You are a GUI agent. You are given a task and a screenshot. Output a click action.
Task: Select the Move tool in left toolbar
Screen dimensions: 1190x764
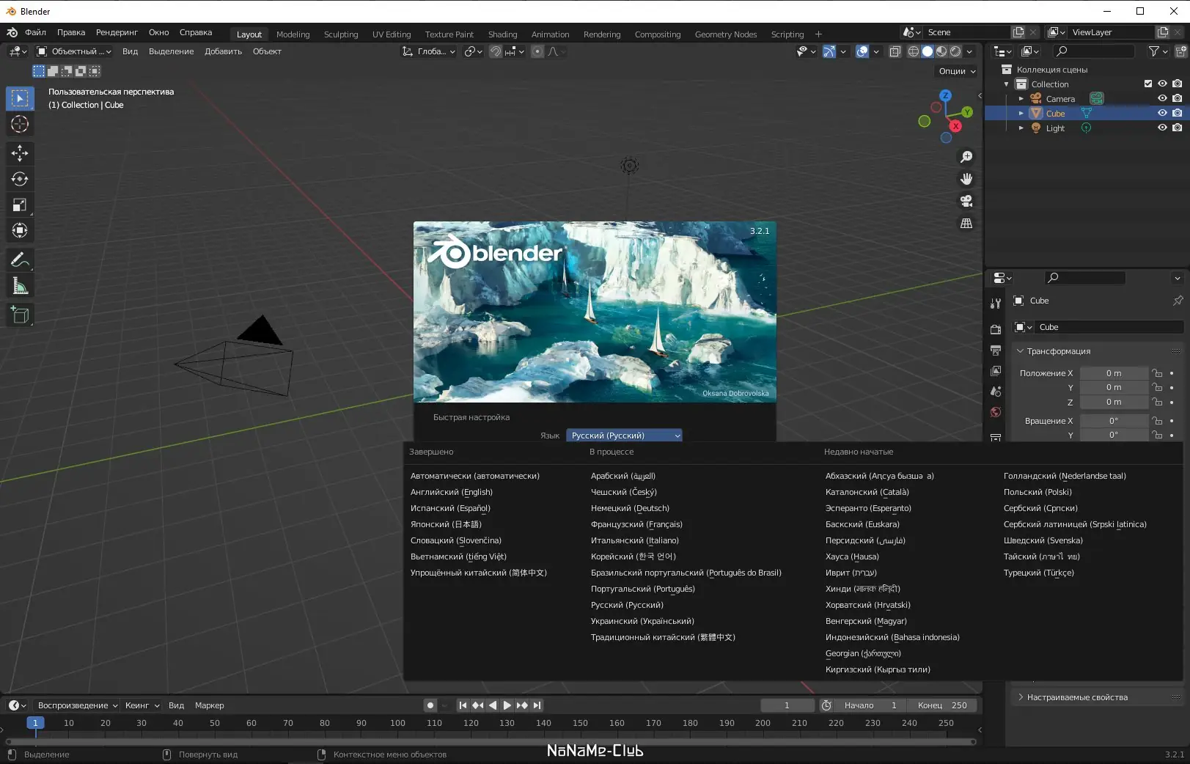[20, 153]
